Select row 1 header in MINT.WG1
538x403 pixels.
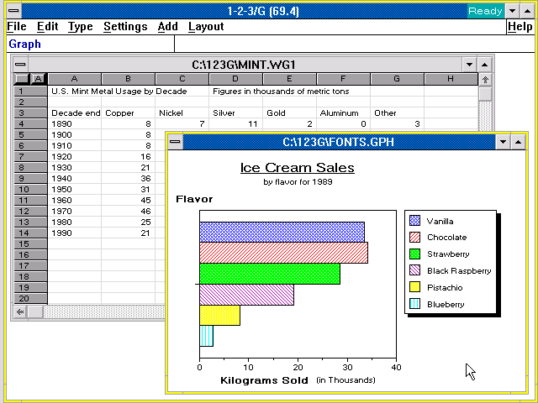click(x=30, y=92)
